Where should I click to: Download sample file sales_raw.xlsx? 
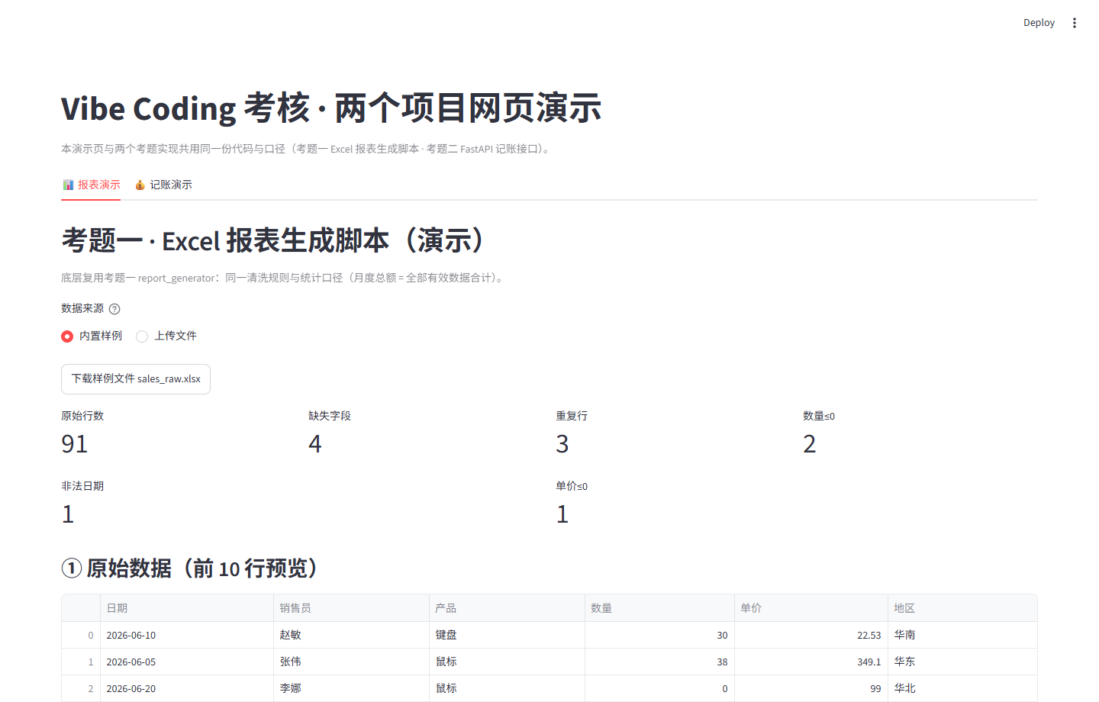tap(136, 379)
